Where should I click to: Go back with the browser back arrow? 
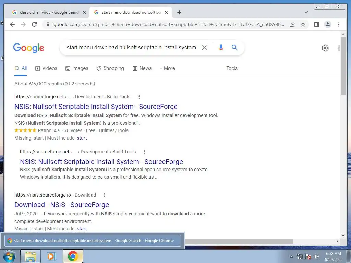point(12,24)
